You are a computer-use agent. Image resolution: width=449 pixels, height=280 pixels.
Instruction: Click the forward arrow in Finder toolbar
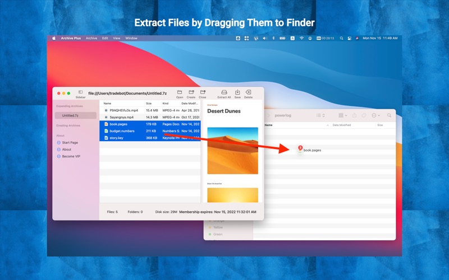coord(269,115)
